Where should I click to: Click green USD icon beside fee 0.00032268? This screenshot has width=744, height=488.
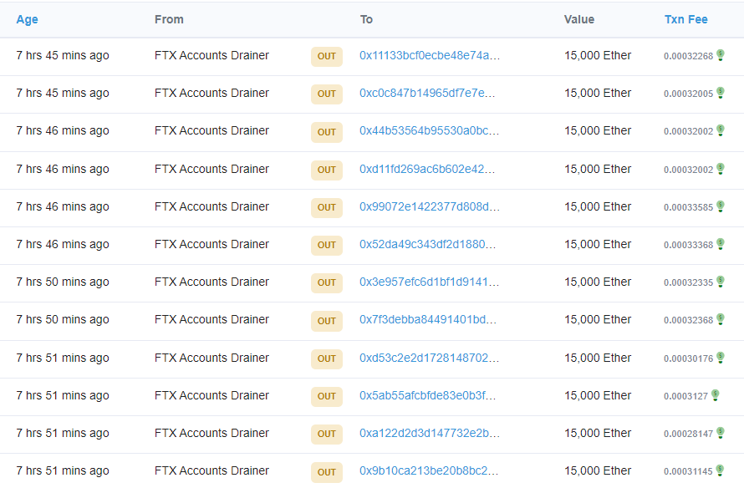click(721, 56)
